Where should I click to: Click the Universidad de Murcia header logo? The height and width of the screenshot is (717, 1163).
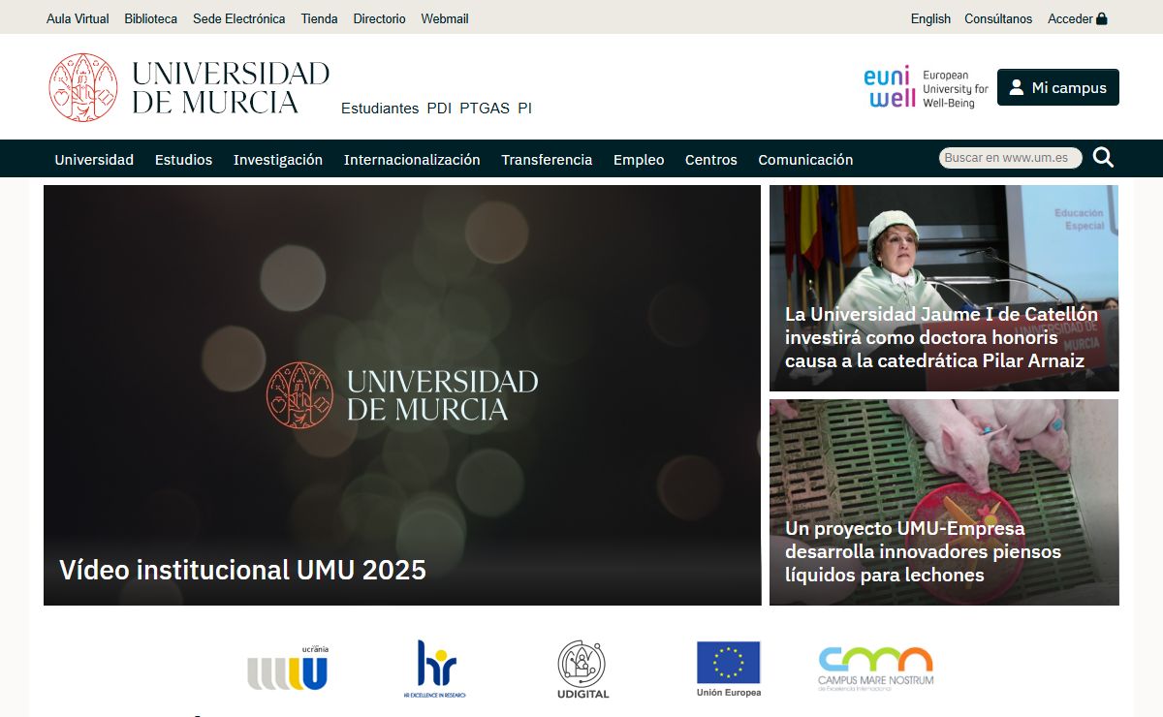[x=189, y=87]
